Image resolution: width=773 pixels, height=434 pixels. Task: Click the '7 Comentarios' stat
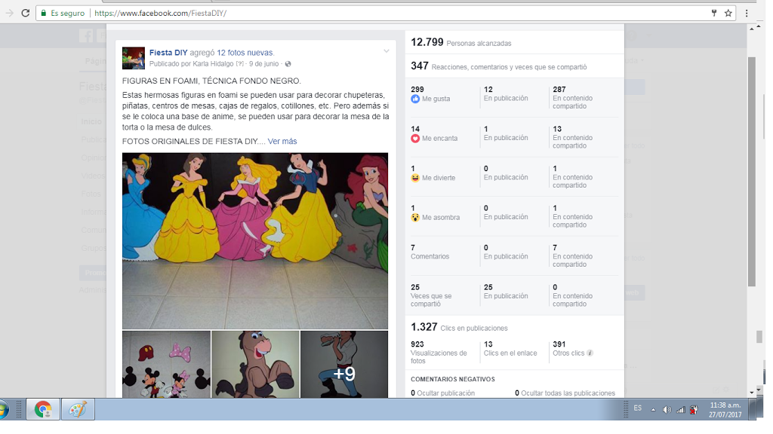coord(430,252)
